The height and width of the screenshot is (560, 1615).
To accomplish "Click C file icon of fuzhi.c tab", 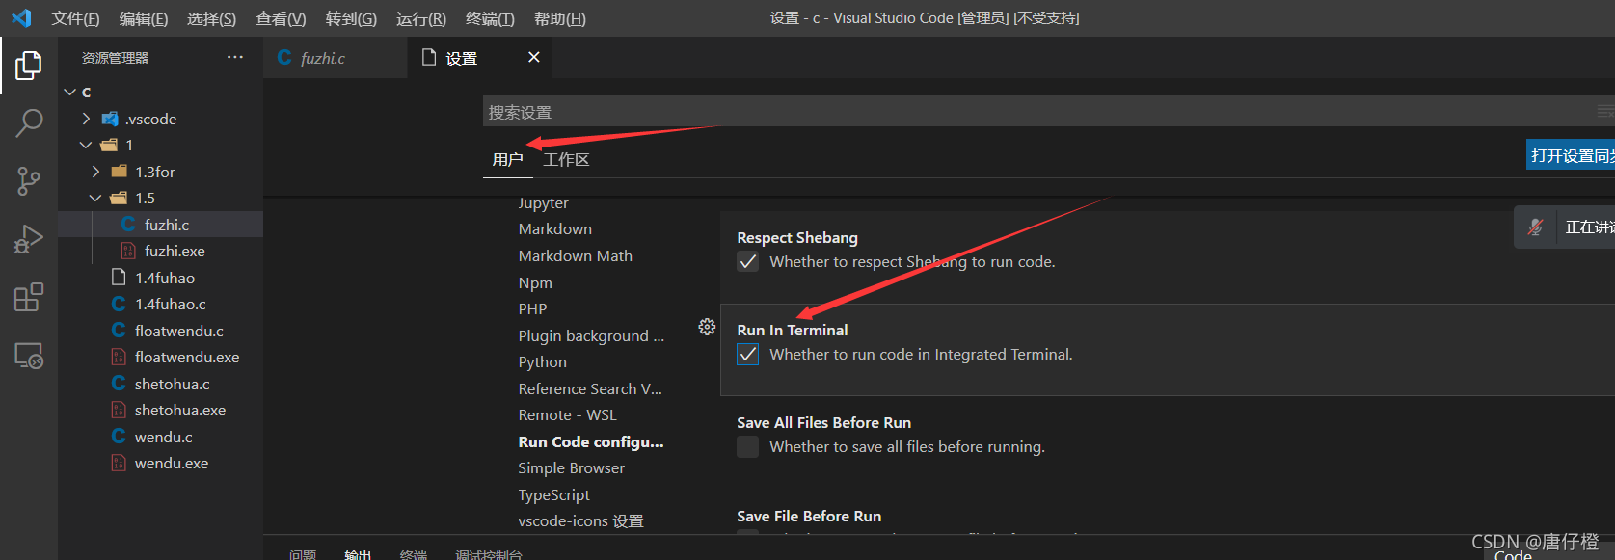I will (284, 58).
